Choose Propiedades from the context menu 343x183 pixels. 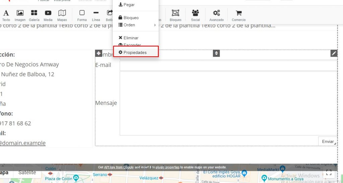tap(135, 52)
